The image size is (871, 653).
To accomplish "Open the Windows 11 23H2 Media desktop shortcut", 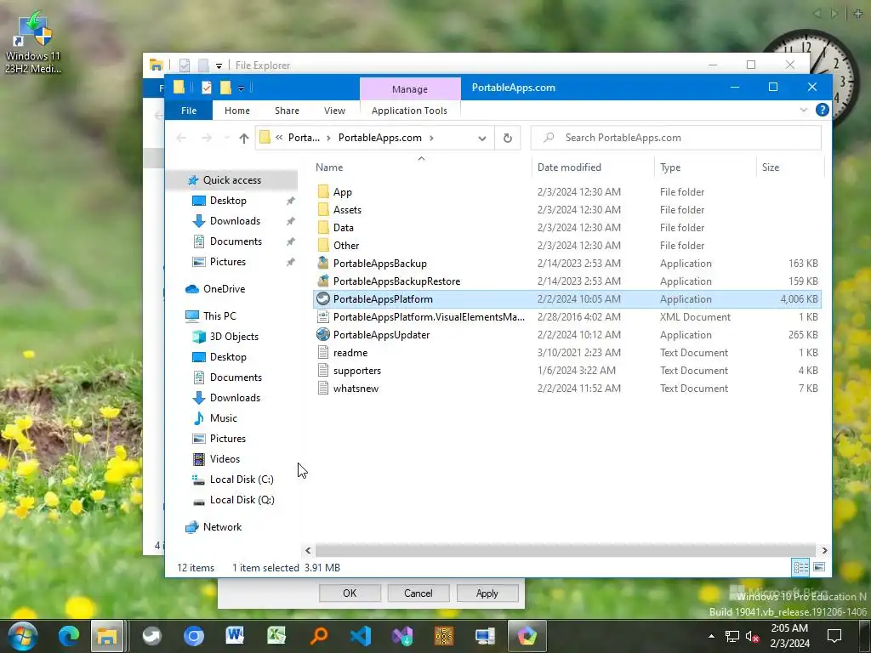I will (33, 43).
